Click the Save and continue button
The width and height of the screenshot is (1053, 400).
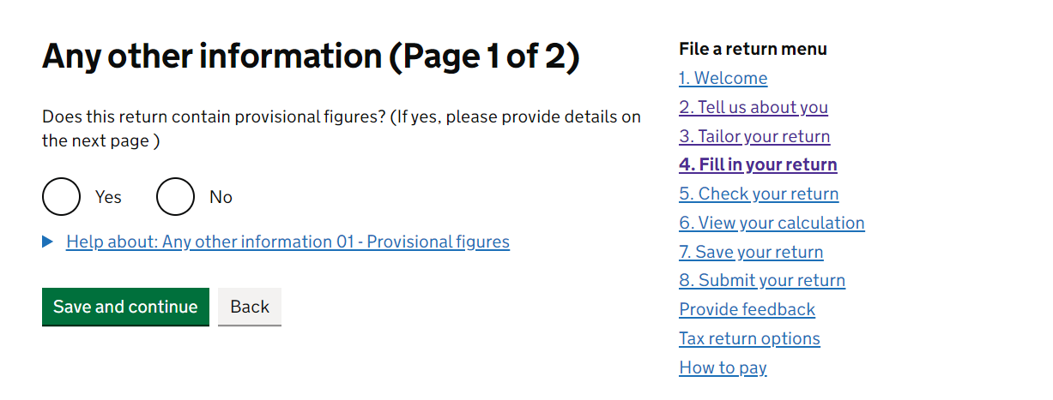point(125,307)
